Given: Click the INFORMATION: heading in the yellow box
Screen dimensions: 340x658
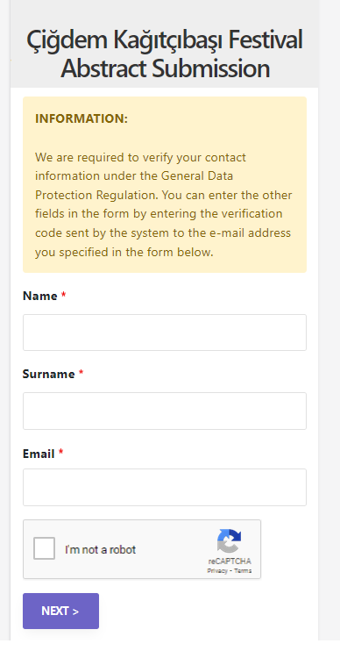Looking at the screenshot, I should (81, 118).
